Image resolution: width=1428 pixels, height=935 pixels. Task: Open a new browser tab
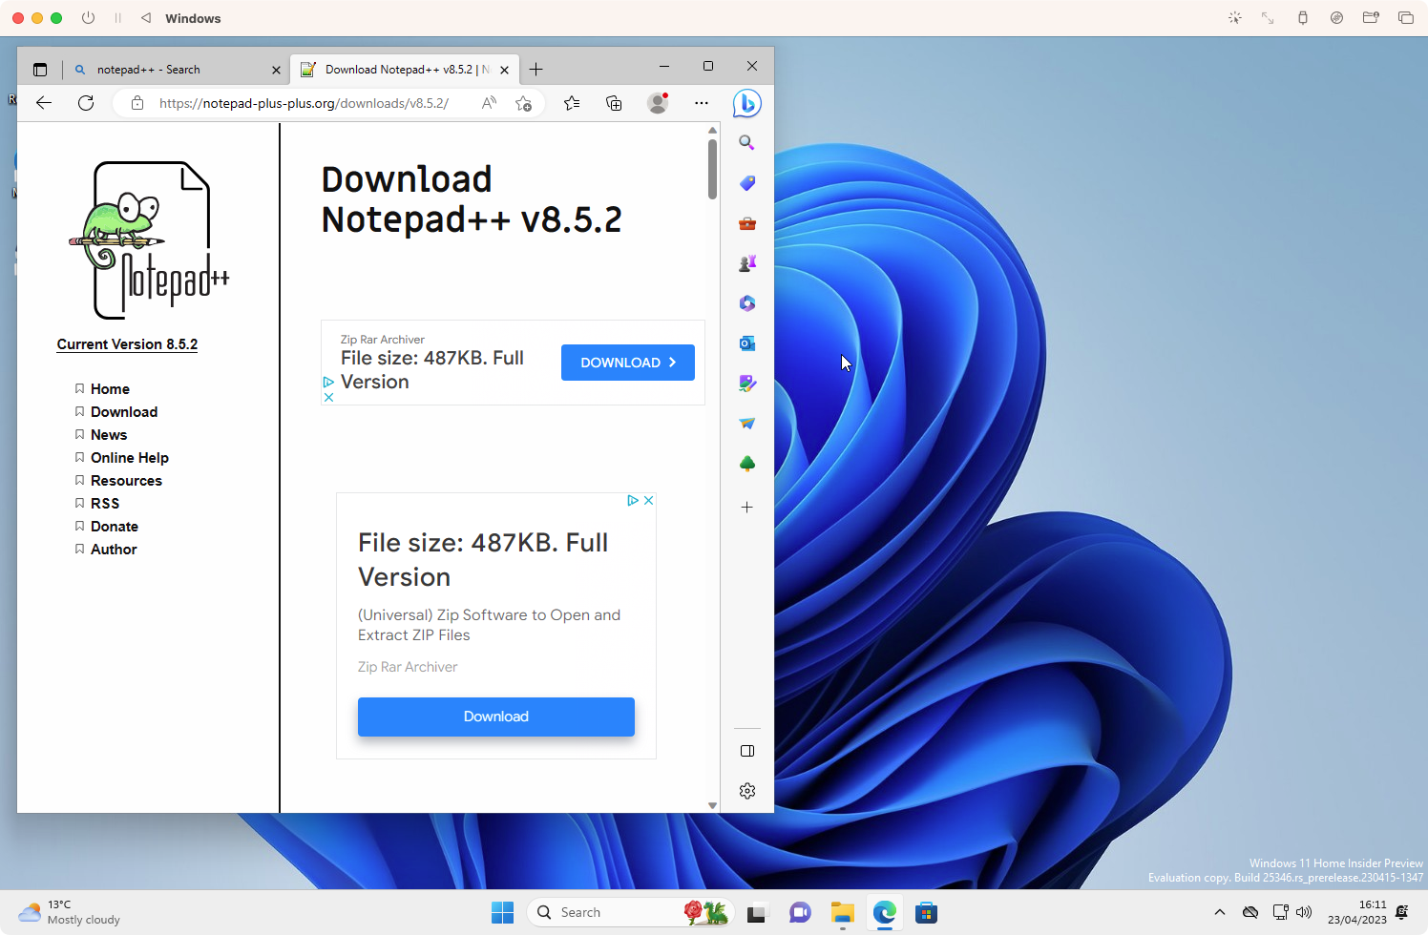point(536,70)
